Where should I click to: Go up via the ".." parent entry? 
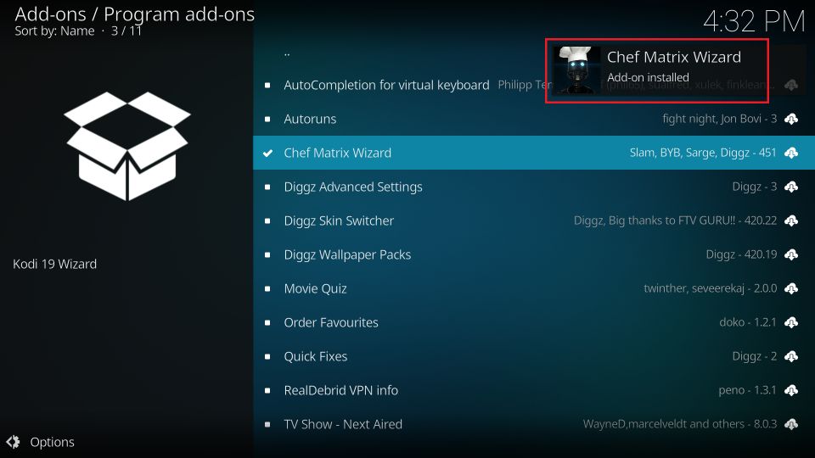click(534, 53)
